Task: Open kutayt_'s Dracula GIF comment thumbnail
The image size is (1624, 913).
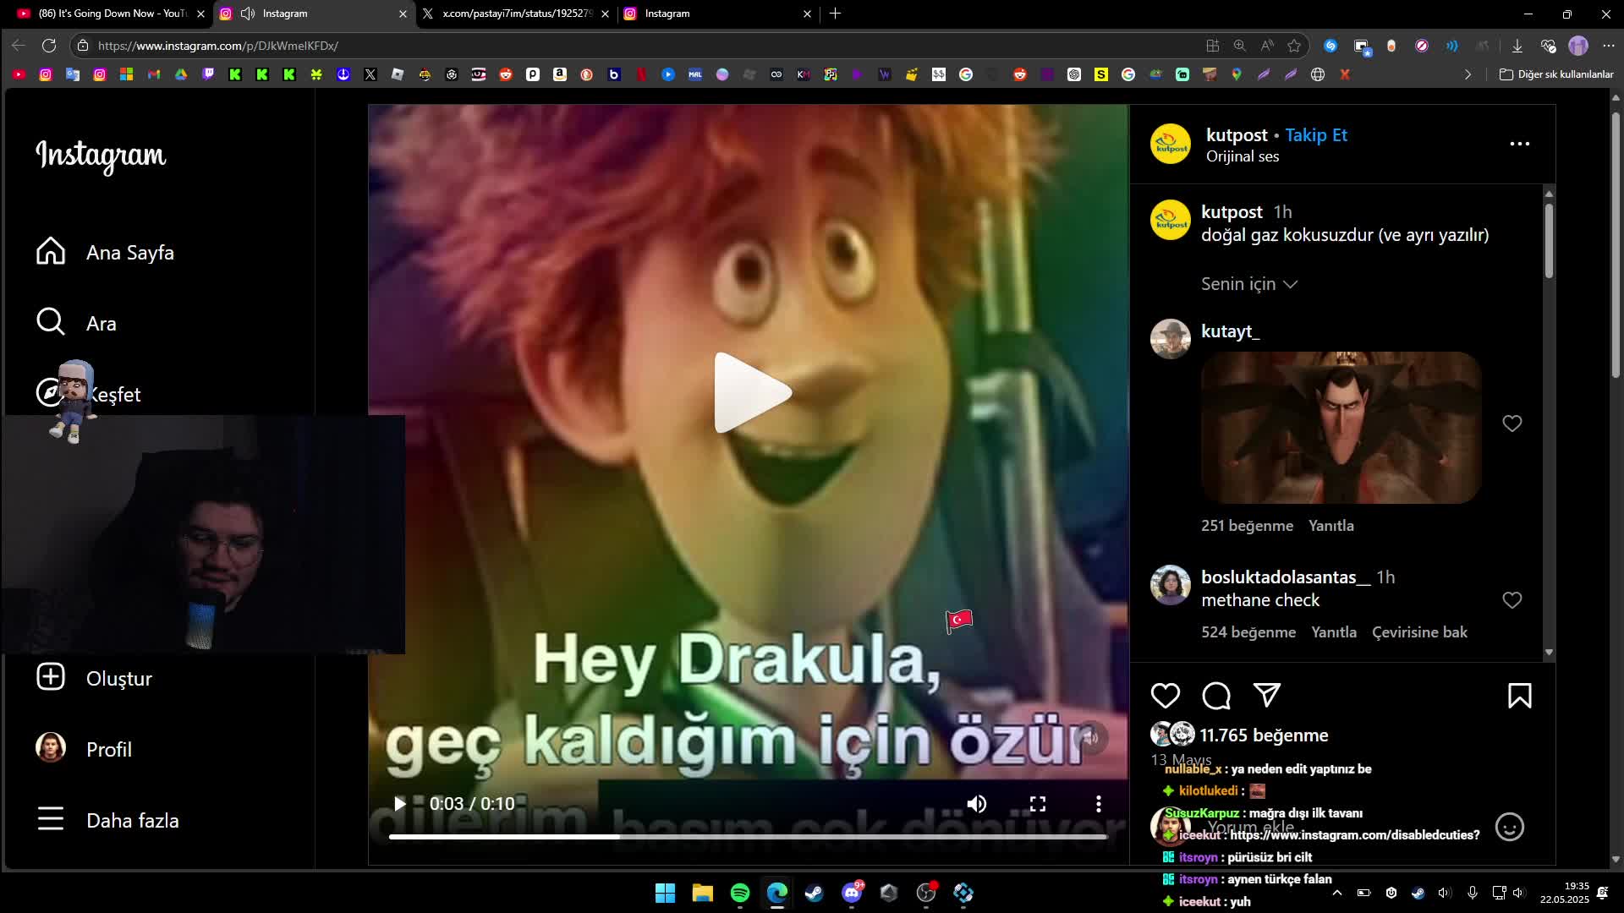Action: point(1341,428)
